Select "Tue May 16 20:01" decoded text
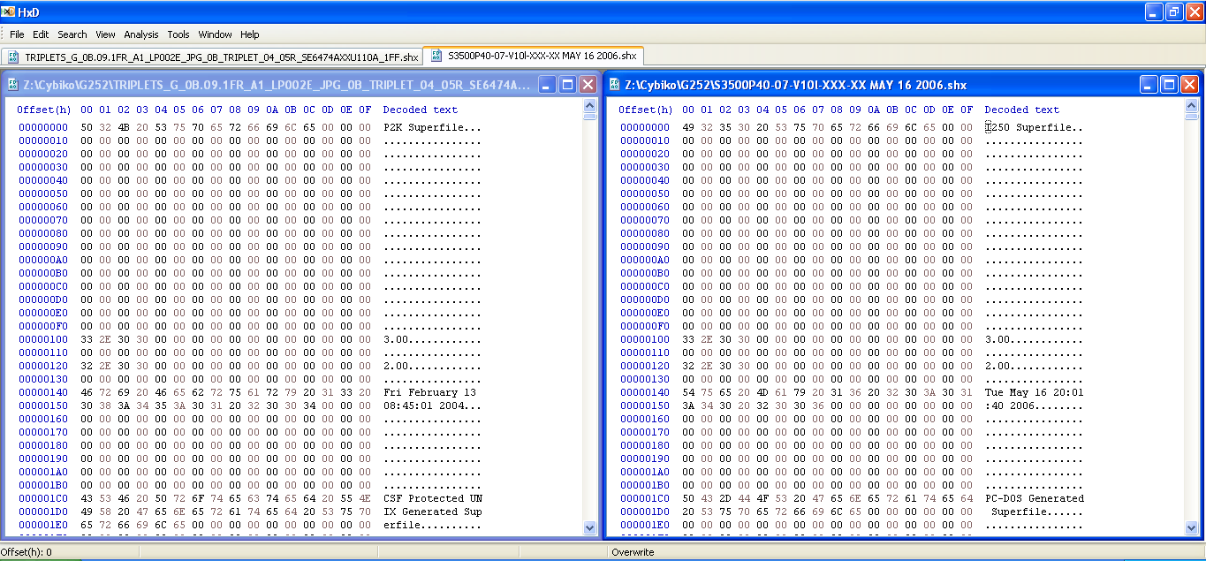1206x561 pixels. (1035, 392)
